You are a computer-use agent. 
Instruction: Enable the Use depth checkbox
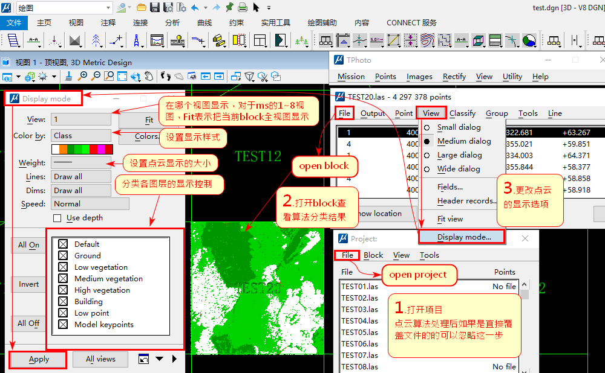[57, 218]
